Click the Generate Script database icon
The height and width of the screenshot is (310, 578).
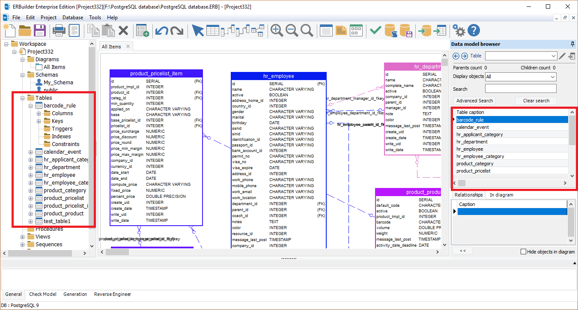point(390,30)
